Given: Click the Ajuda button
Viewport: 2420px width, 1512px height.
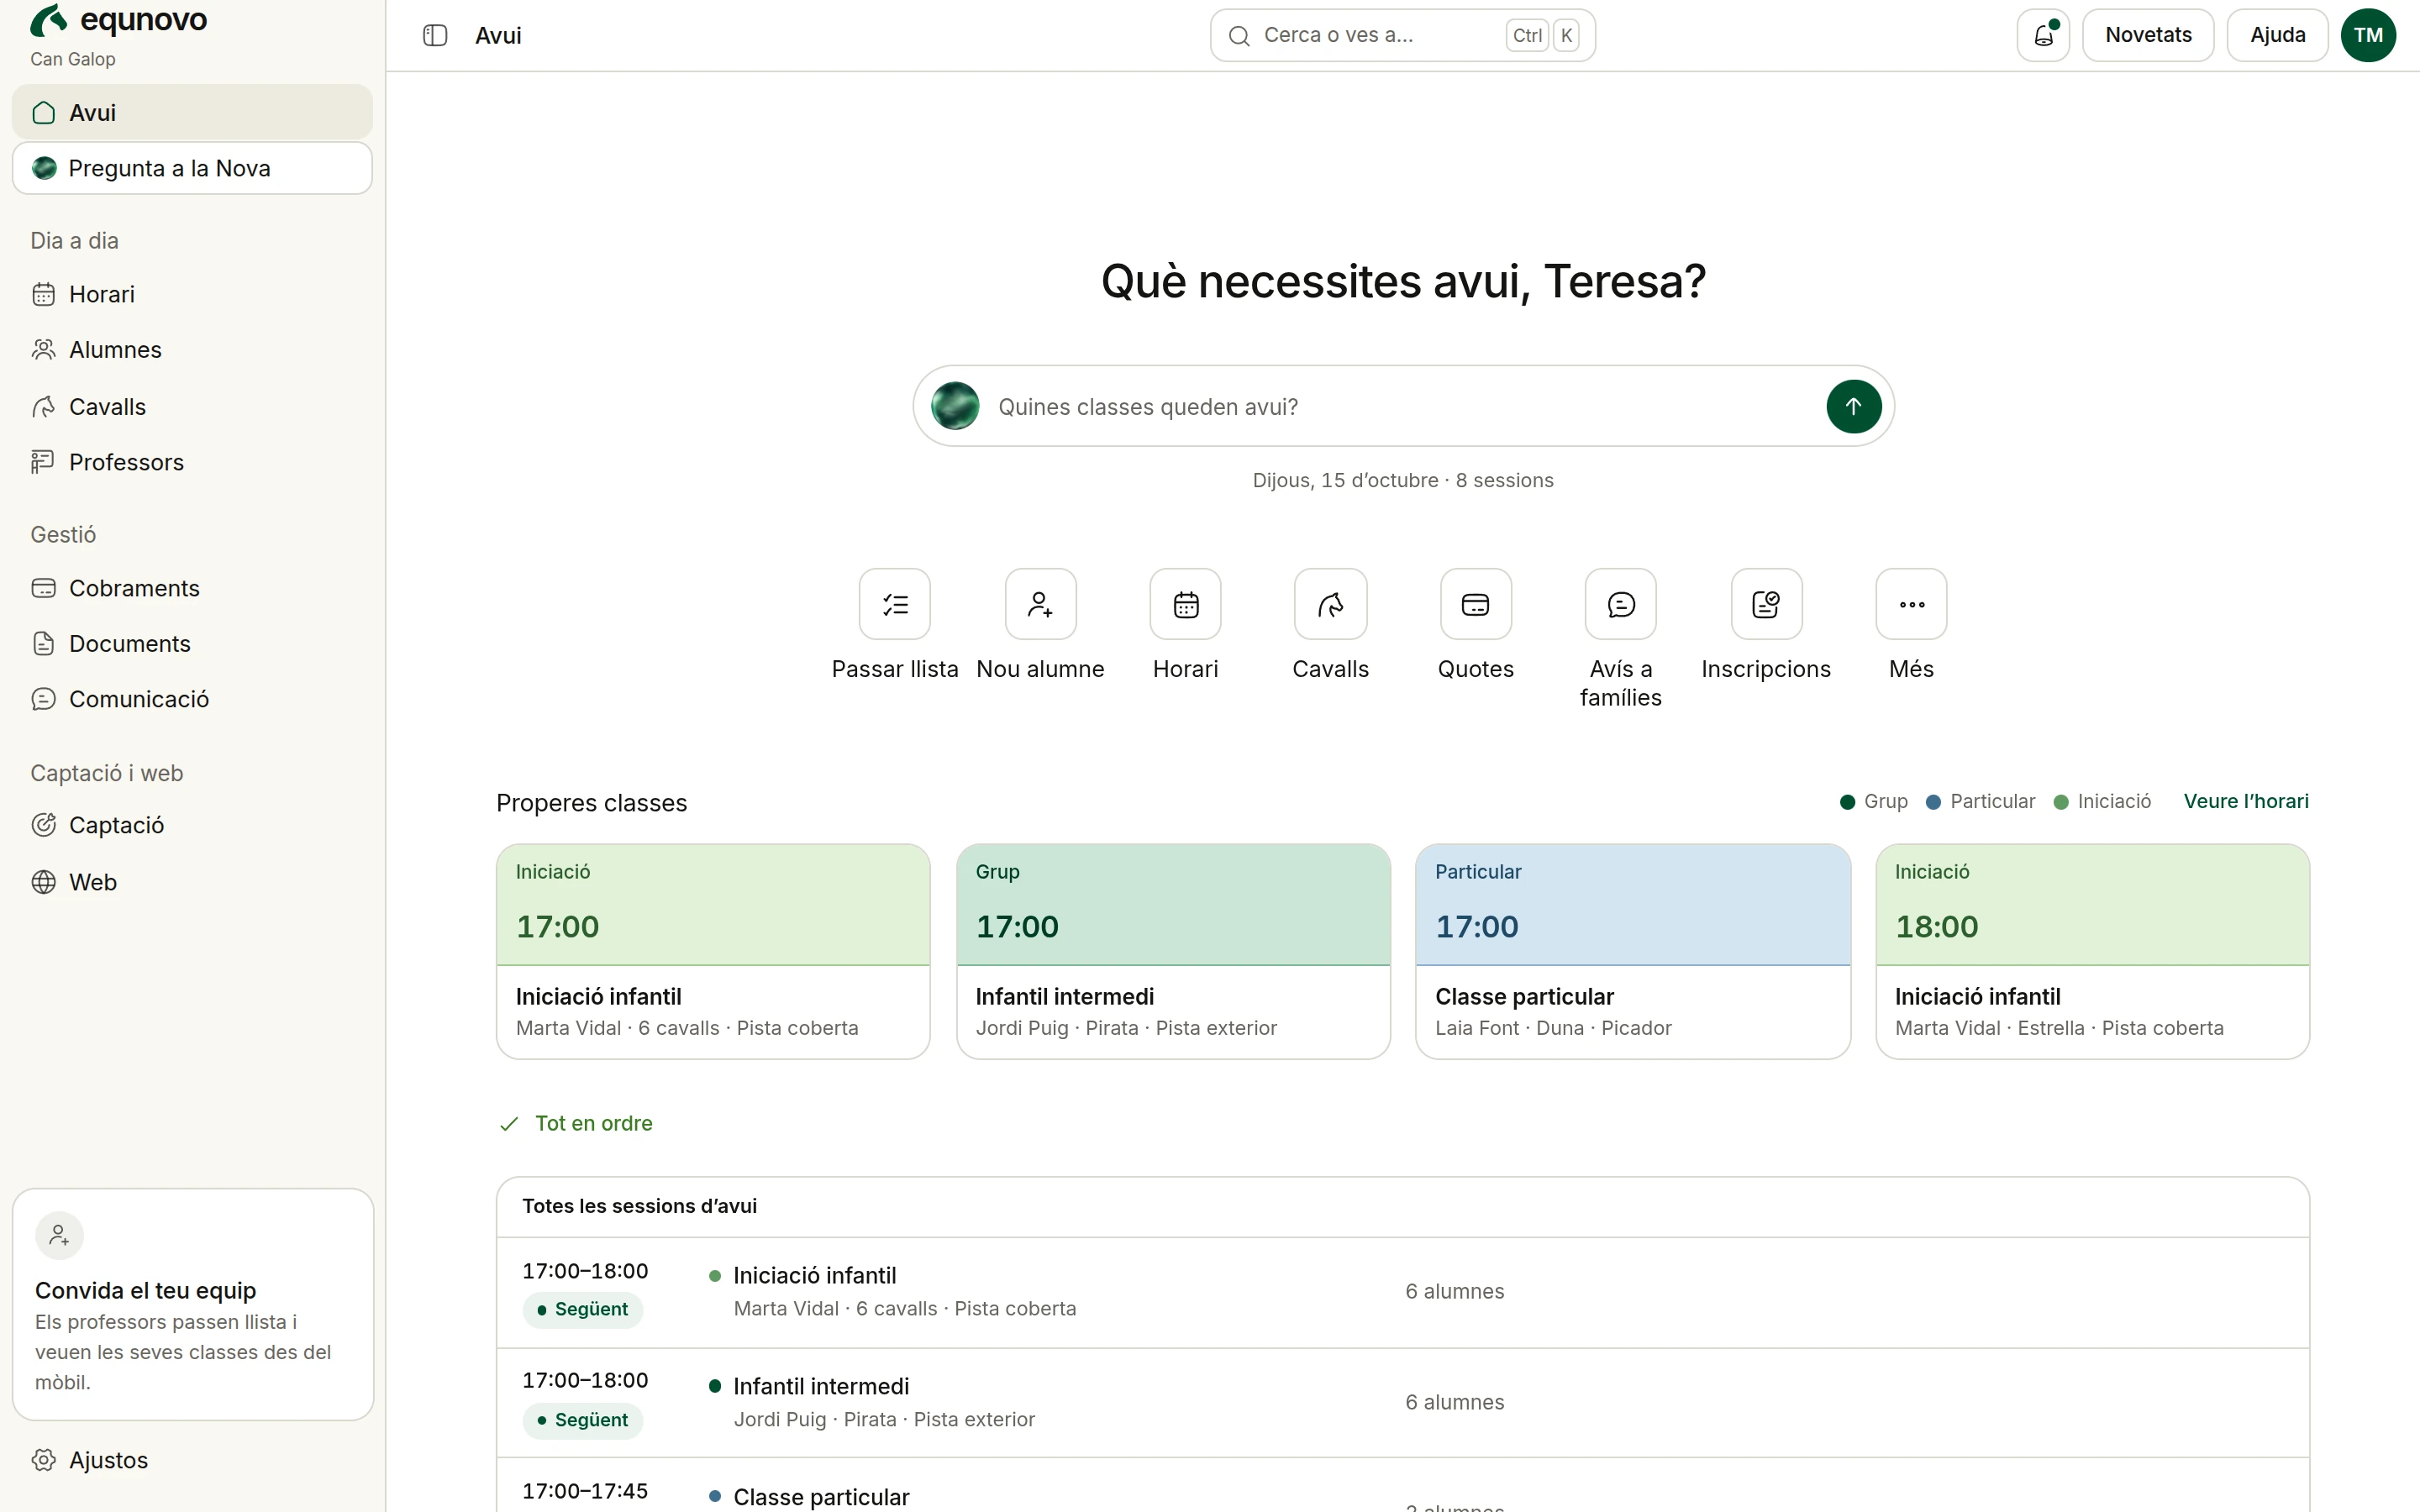Looking at the screenshot, I should [x=2277, y=35].
